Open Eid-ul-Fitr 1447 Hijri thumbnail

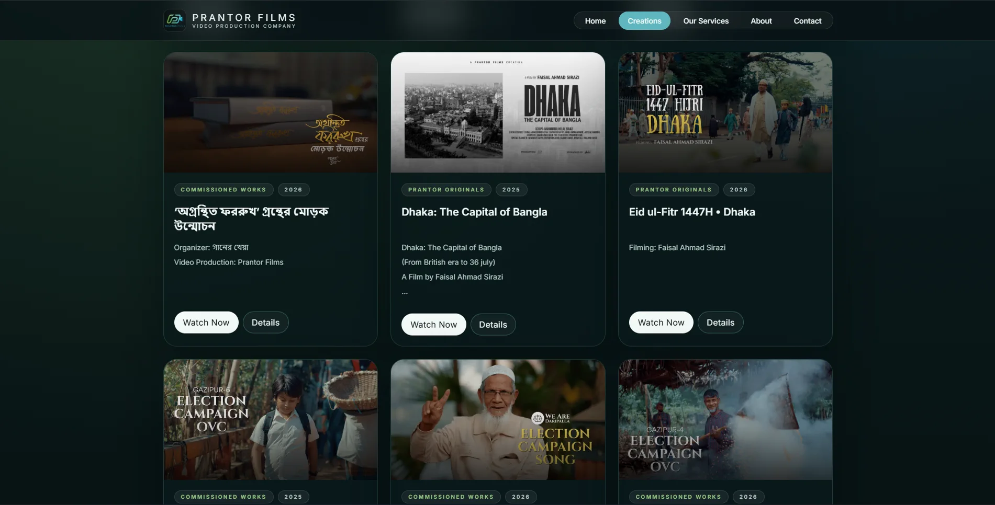tap(725, 112)
